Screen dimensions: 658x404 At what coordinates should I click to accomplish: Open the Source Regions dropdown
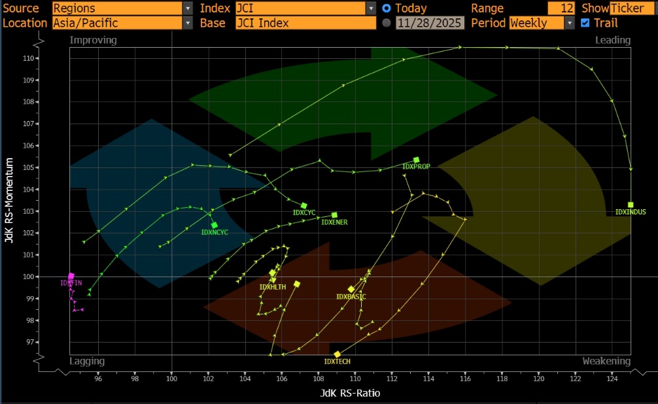click(x=188, y=8)
